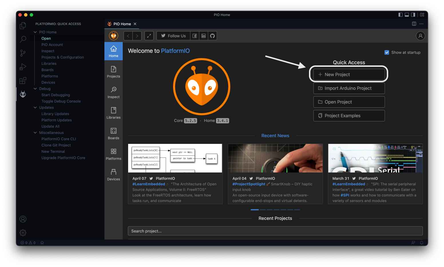Open the SmartKnob news thumbnail
The image size is (444, 267).
(x=275, y=158)
